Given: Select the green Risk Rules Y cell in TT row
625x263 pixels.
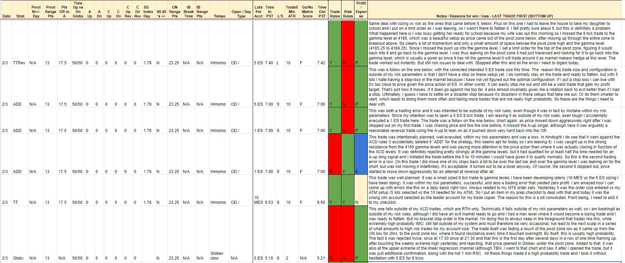Looking at the screenshot, I should [x=348, y=190].
